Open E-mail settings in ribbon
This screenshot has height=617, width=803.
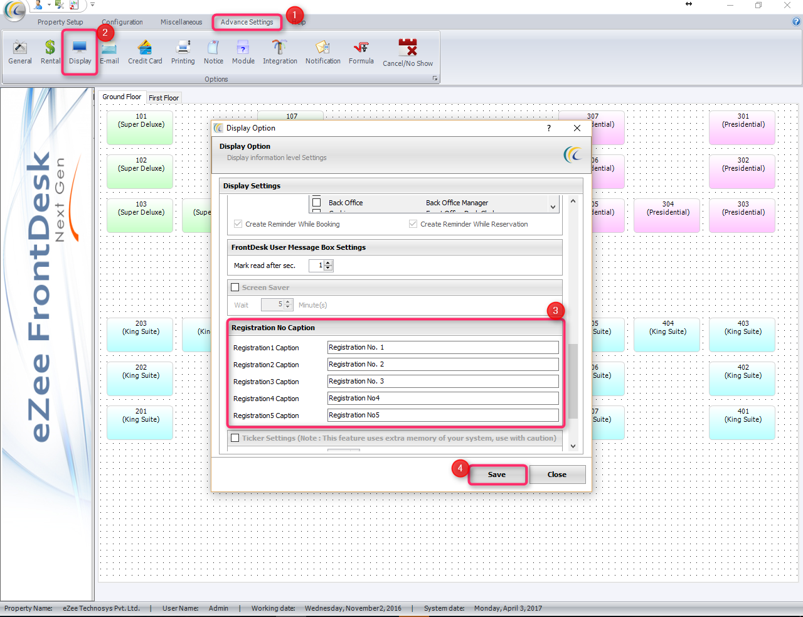109,52
